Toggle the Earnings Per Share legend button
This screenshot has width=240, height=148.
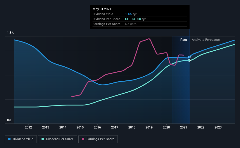[98, 139]
